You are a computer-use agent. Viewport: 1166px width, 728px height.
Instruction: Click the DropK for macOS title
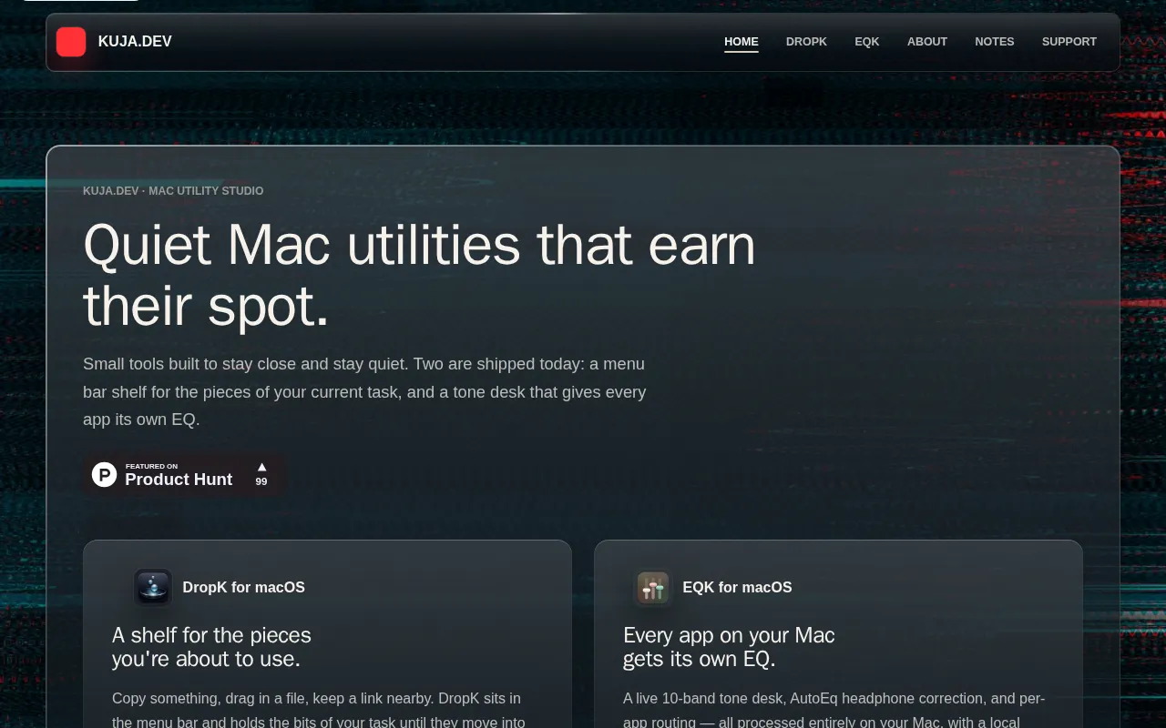[x=243, y=587]
